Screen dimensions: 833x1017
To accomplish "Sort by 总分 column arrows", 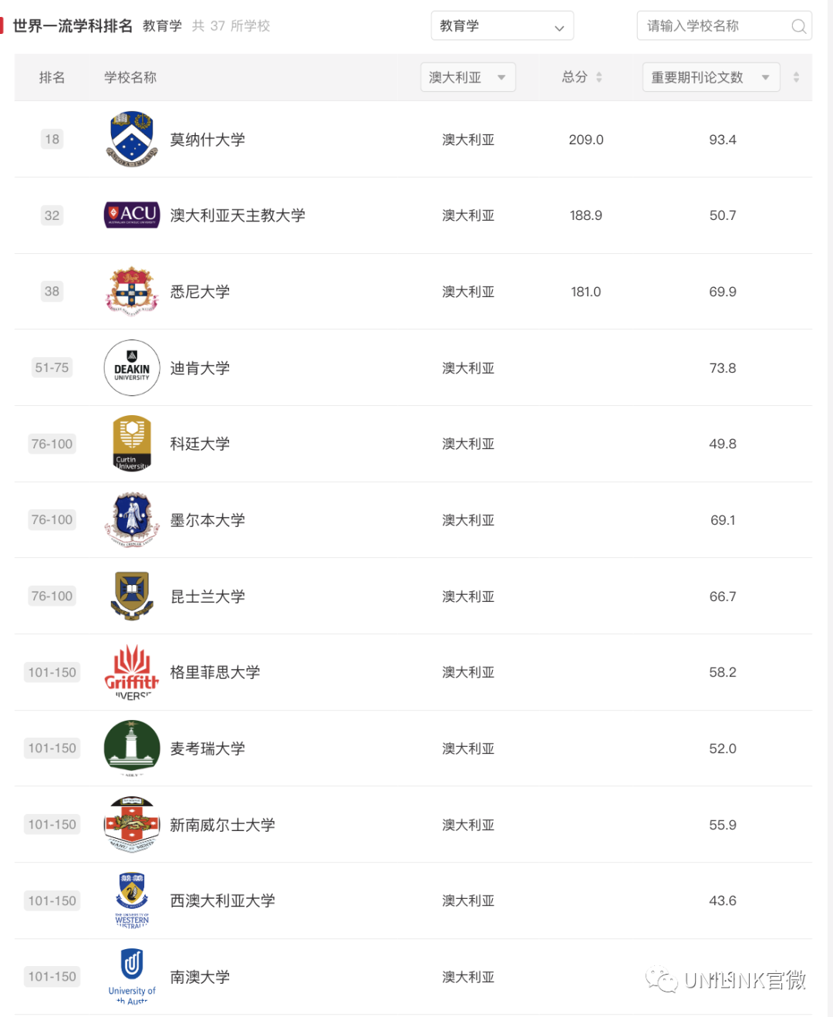I will pos(599,77).
